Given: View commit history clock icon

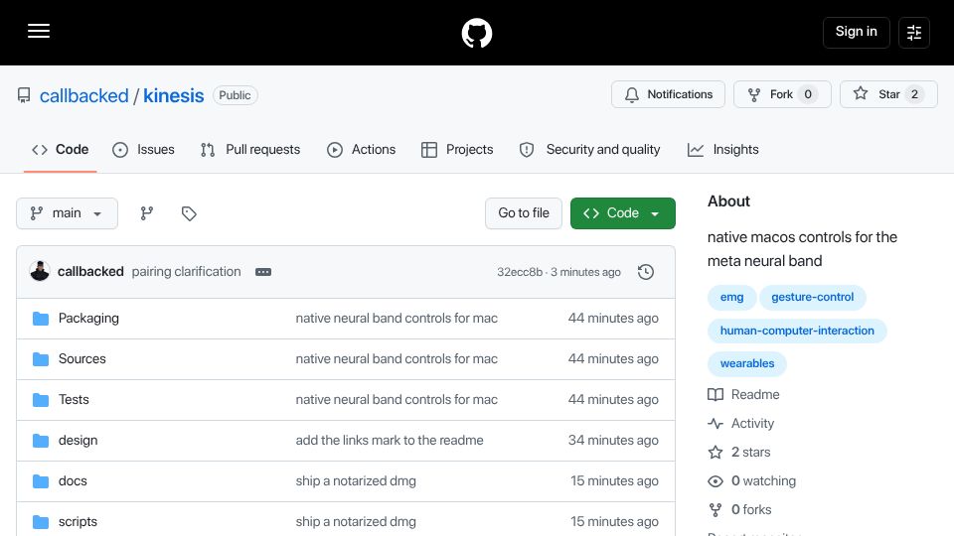Looking at the screenshot, I should point(646,272).
